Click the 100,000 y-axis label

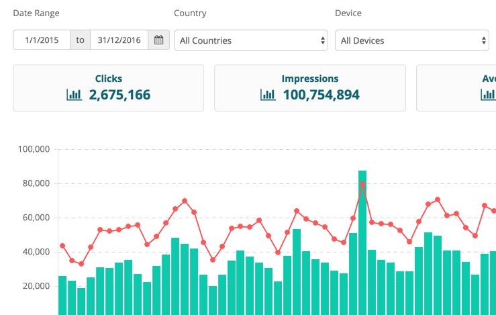[34, 150]
